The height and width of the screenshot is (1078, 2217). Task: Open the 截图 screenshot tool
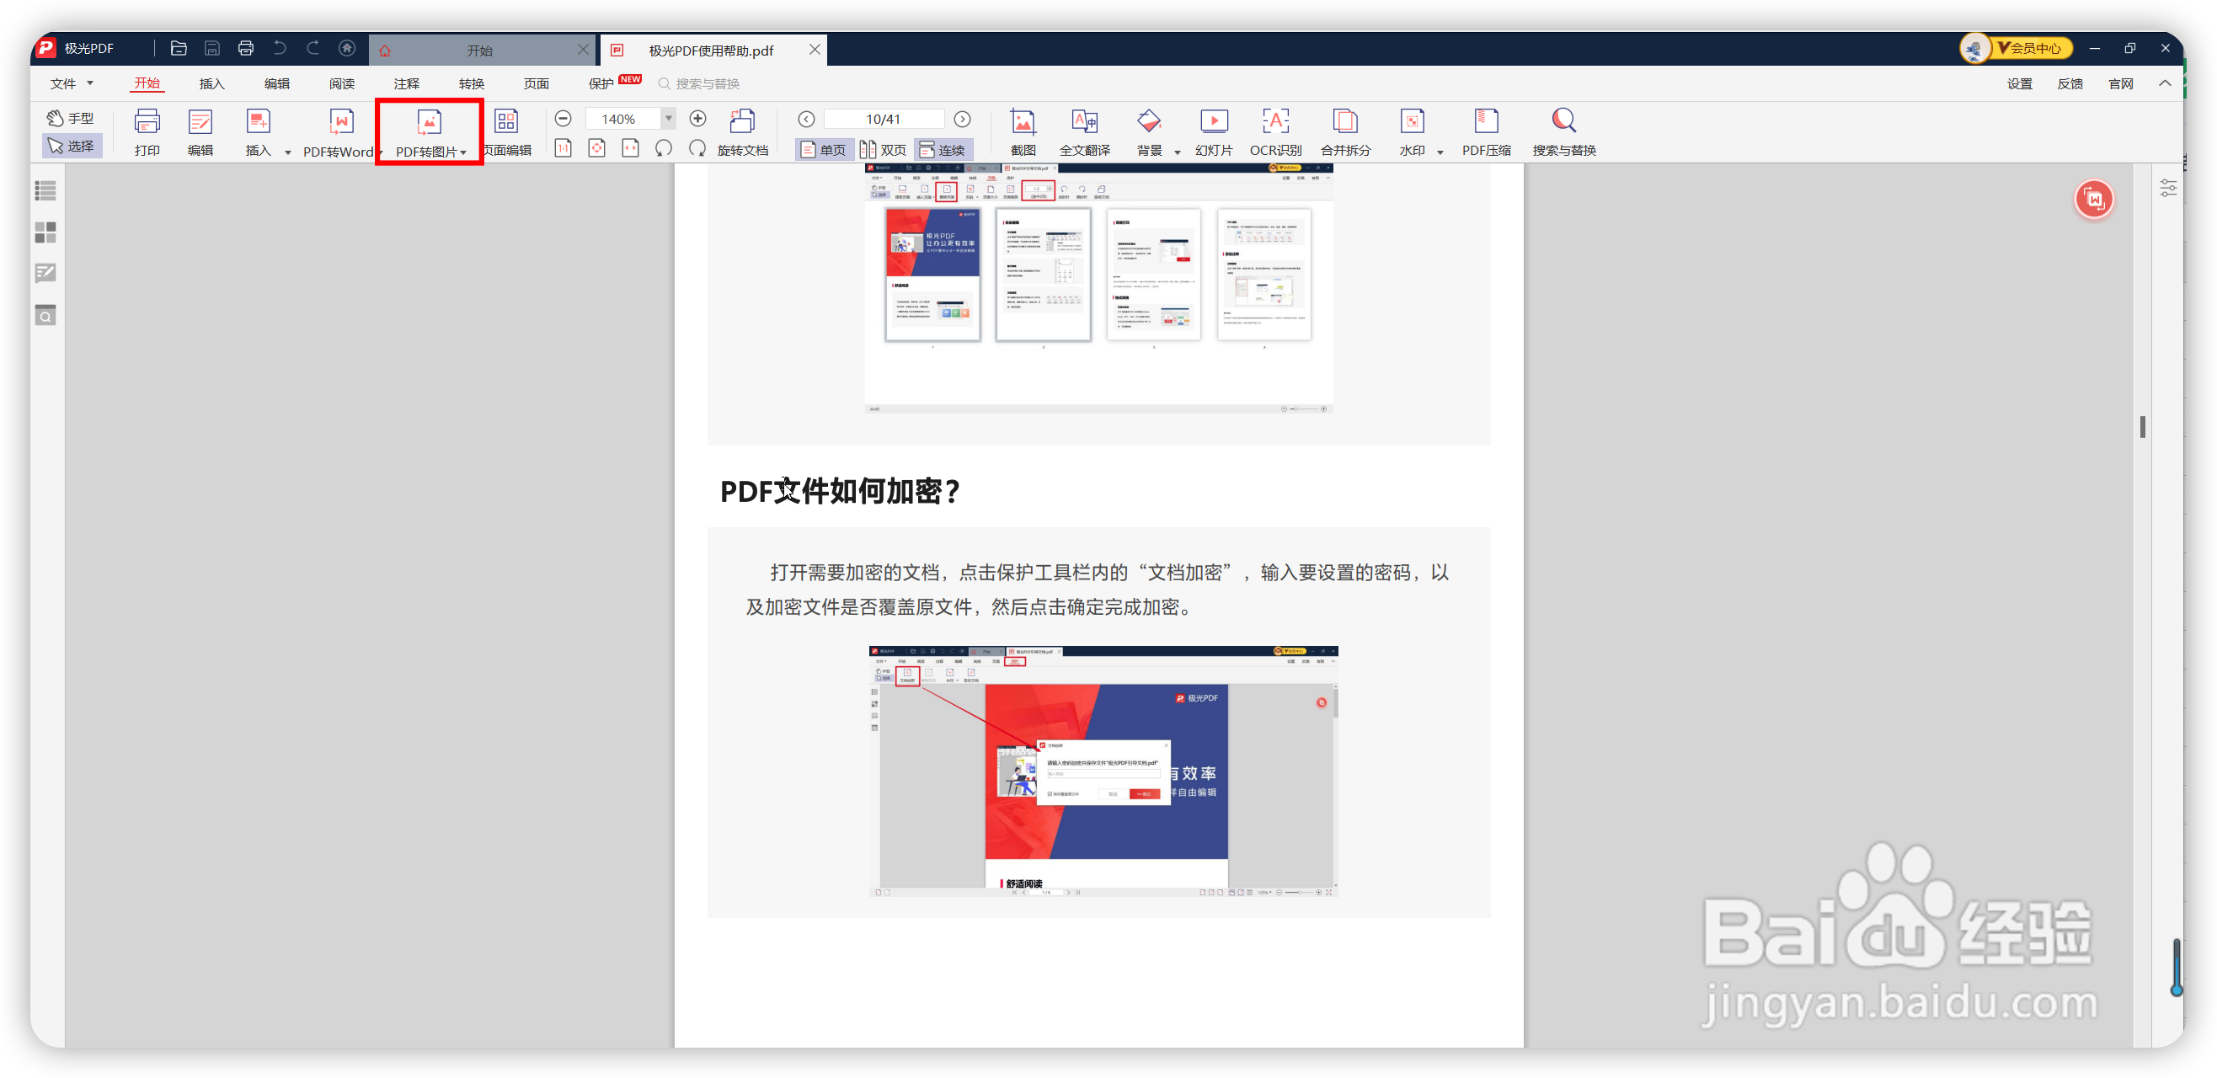point(1023,121)
